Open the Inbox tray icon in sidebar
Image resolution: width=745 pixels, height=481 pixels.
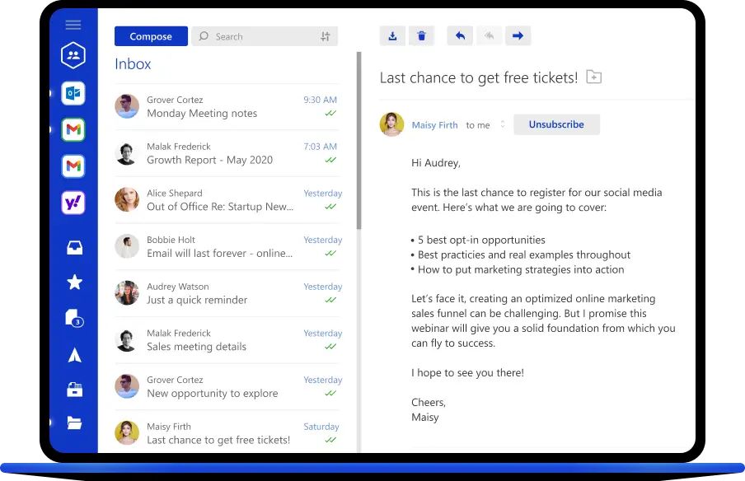pyautogui.click(x=73, y=246)
